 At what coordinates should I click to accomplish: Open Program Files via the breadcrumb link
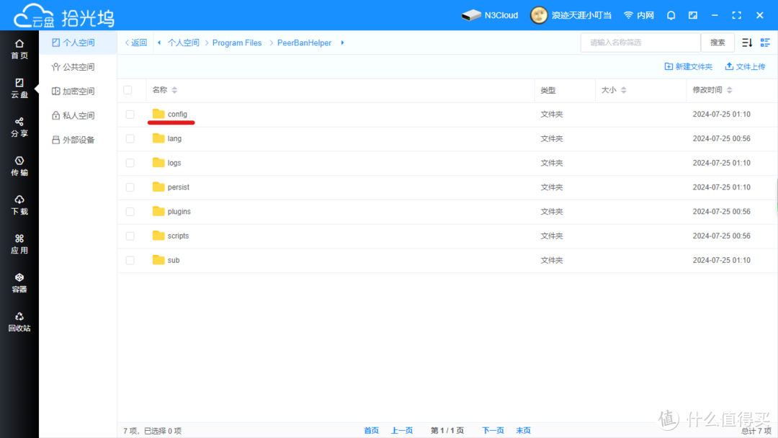pyautogui.click(x=237, y=43)
